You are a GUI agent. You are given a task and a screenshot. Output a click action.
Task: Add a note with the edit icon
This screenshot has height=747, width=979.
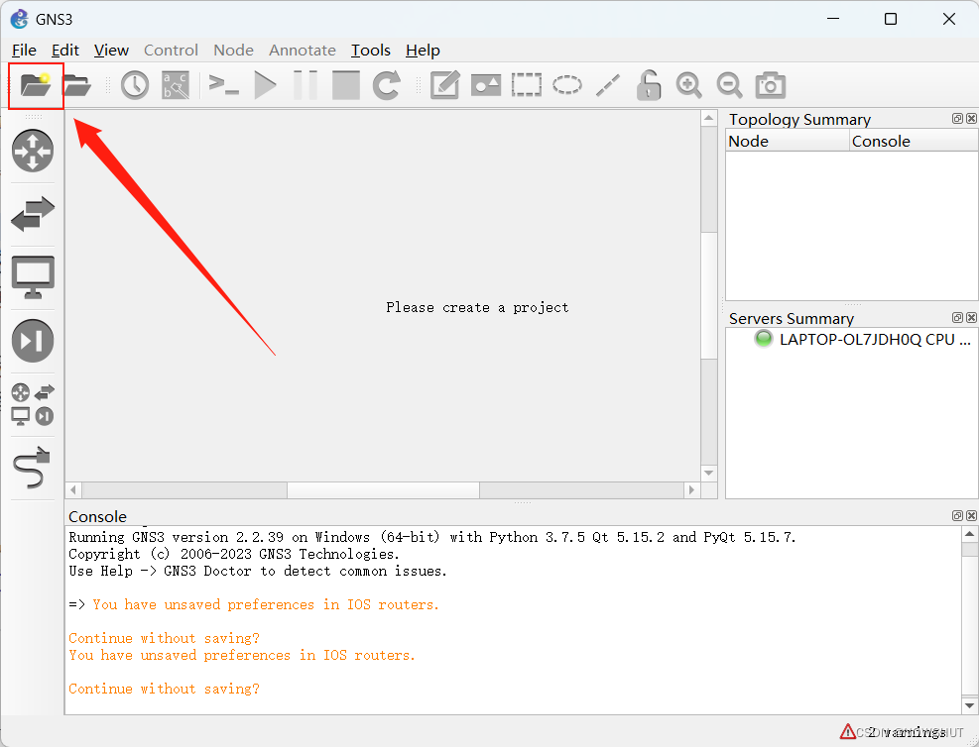pos(445,85)
